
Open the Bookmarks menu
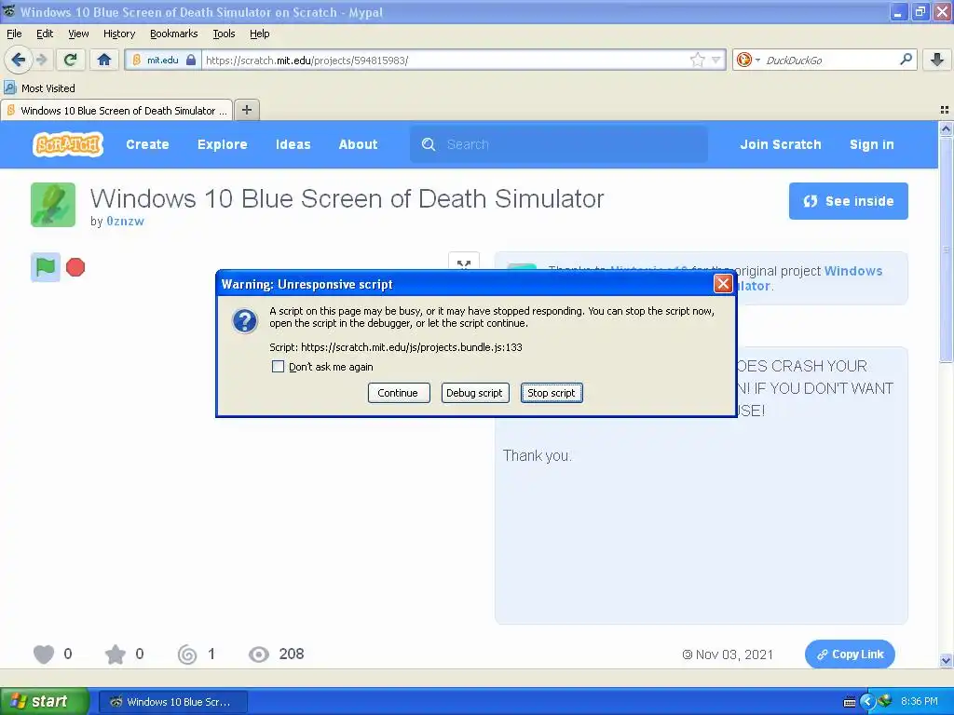point(173,34)
